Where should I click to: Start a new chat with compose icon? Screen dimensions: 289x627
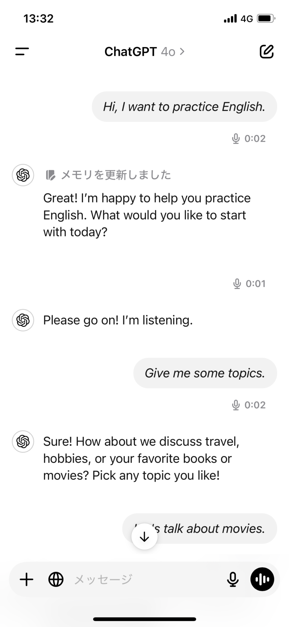[266, 52]
